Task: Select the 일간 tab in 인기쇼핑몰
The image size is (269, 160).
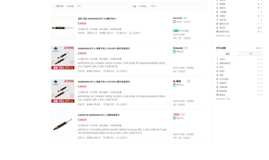Action: point(228,54)
